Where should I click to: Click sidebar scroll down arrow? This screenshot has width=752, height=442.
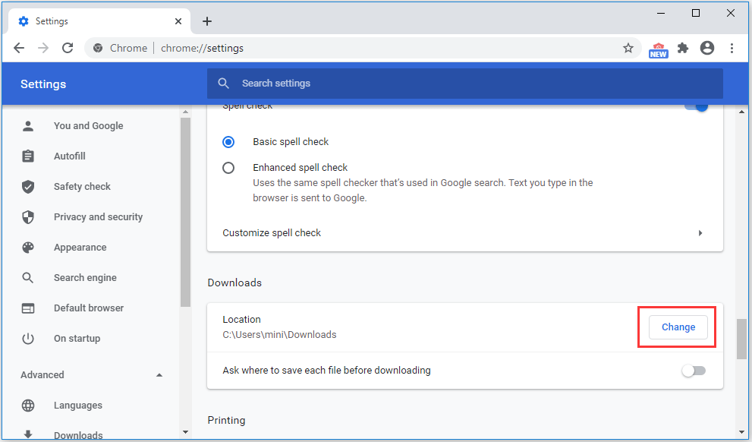[x=186, y=432]
